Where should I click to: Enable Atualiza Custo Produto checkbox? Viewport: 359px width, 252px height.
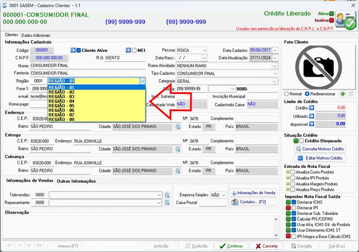coord(293,172)
